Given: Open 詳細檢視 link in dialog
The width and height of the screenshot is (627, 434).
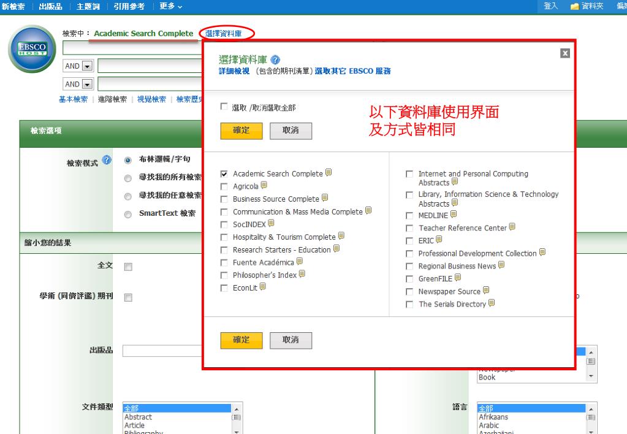Looking at the screenshot, I should tap(234, 71).
